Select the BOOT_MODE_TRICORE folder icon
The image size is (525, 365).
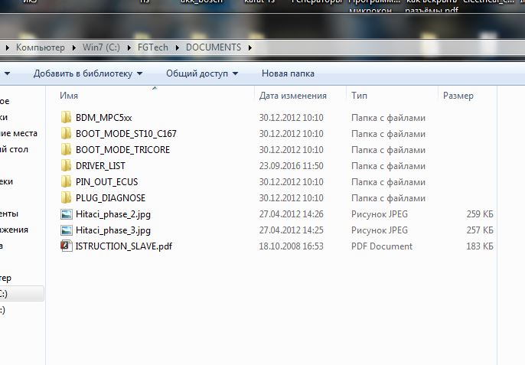[67, 150]
